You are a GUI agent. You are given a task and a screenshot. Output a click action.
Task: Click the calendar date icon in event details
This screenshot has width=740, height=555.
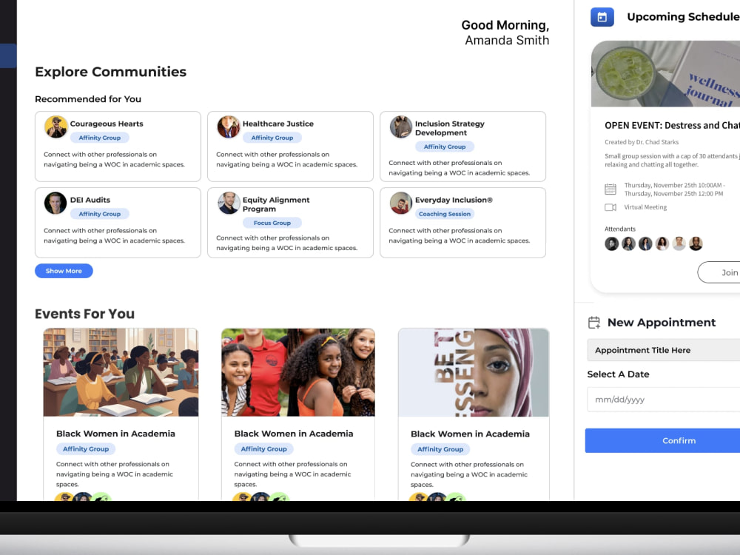coord(610,189)
